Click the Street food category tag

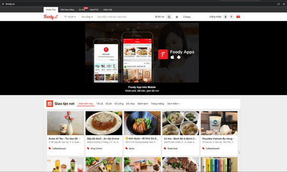172,149
